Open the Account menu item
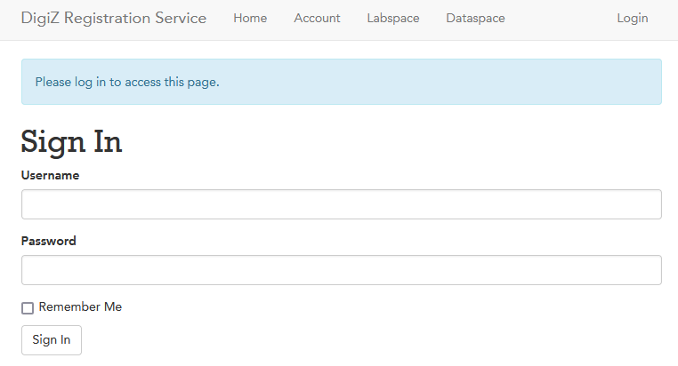678x366 pixels. click(x=317, y=19)
